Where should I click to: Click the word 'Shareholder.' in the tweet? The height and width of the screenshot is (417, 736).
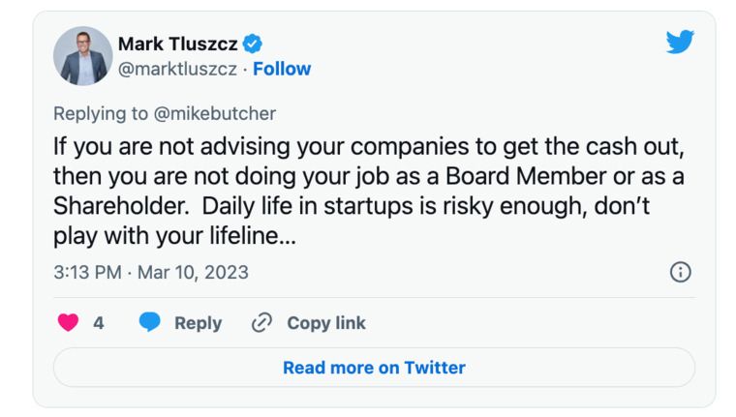[x=121, y=206]
